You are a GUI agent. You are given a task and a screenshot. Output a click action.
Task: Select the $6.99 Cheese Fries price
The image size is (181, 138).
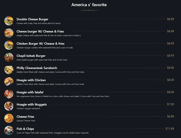tap(170, 116)
